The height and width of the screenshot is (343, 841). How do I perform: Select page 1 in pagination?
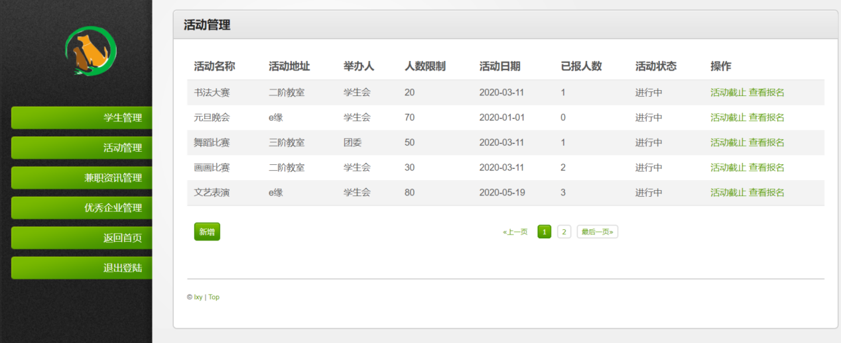(545, 232)
